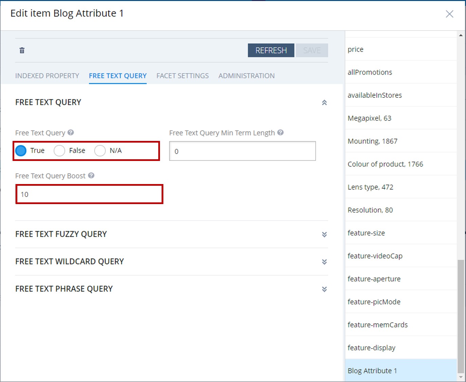This screenshot has height=382, width=466.
Task: Close the Edit item dialog
Action: [449, 14]
